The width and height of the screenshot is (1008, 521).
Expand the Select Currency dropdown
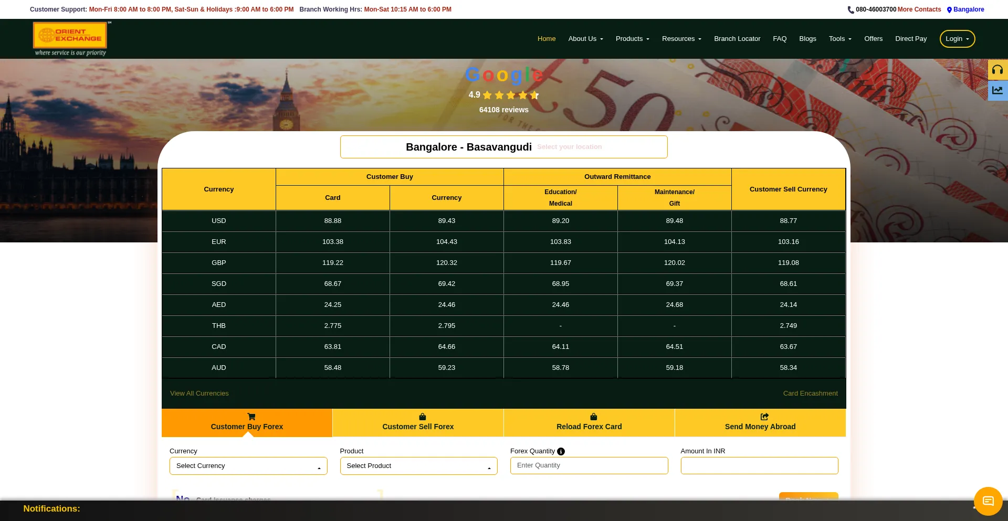click(248, 466)
